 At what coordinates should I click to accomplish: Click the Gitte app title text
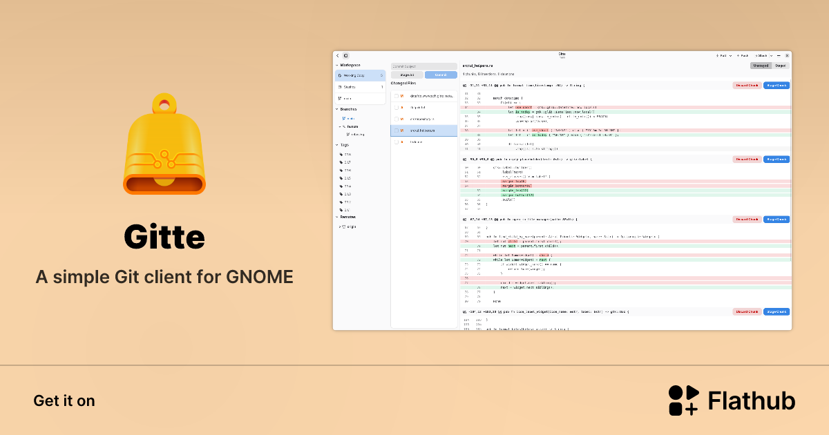click(x=164, y=237)
